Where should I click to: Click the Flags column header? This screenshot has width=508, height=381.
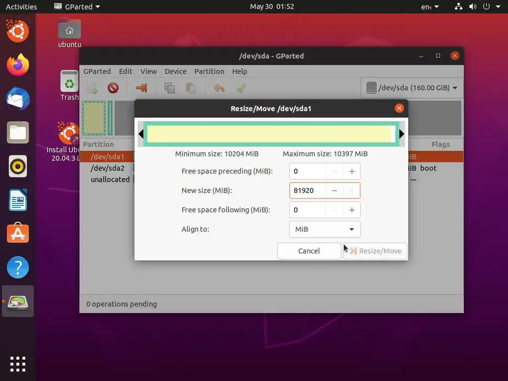click(441, 144)
